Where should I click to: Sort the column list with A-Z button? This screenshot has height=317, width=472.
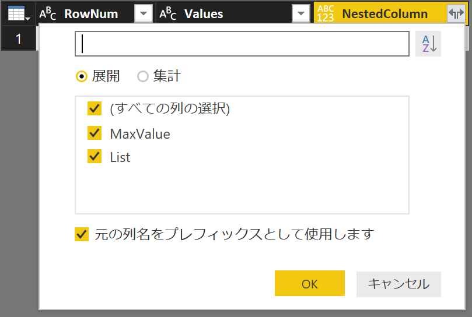coord(428,44)
